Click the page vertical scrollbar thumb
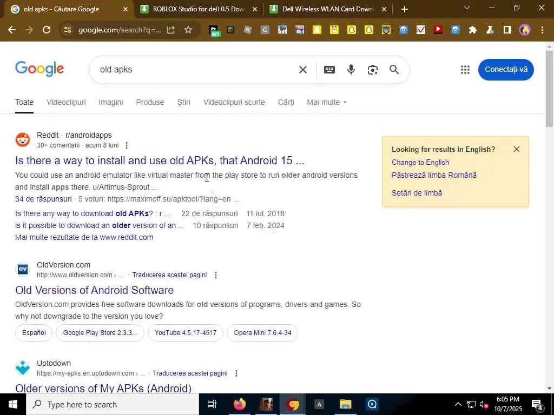 point(549,89)
